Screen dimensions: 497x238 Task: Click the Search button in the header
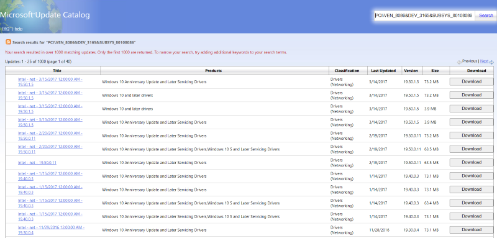point(486,15)
